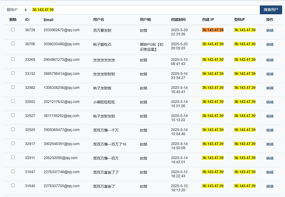Click the Email column header
Image resolution: width=285 pixels, height=197 pixels.
pyautogui.click(x=49, y=20)
